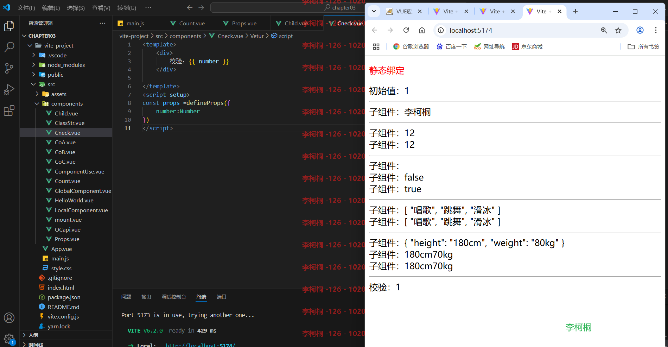The width and height of the screenshot is (668, 347).
Task: Open Run and Debug view
Action: click(x=9, y=89)
